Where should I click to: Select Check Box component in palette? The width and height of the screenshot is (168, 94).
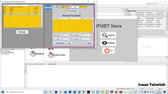click(159, 18)
